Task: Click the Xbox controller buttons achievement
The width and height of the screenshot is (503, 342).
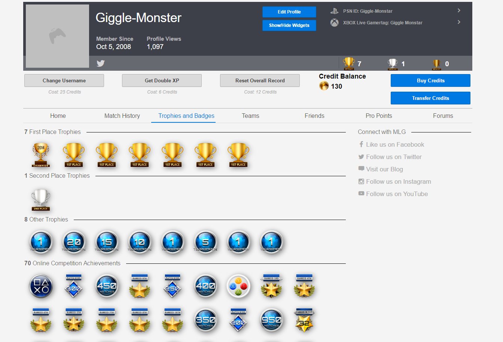Action: [x=238, y=286]
